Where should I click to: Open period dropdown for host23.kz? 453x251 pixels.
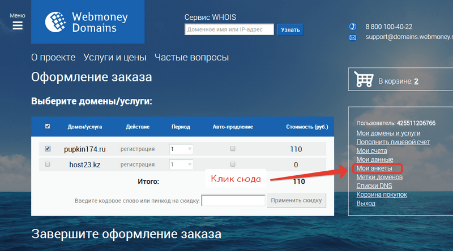coord(181,165)
